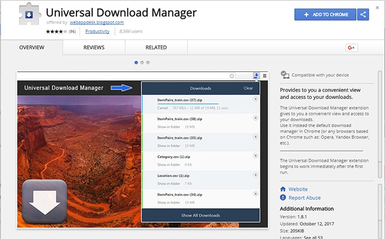
Task: Remove ItemPairs_train.csv (38).zip from list
Action: tap(256, 118)
